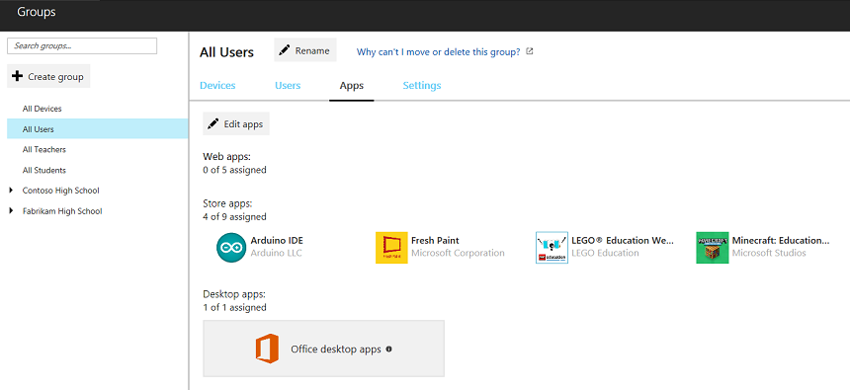Viewport: 850px width, 390px height.
Task: Click the Minecraft Education app icon
Action: point(713,248)
